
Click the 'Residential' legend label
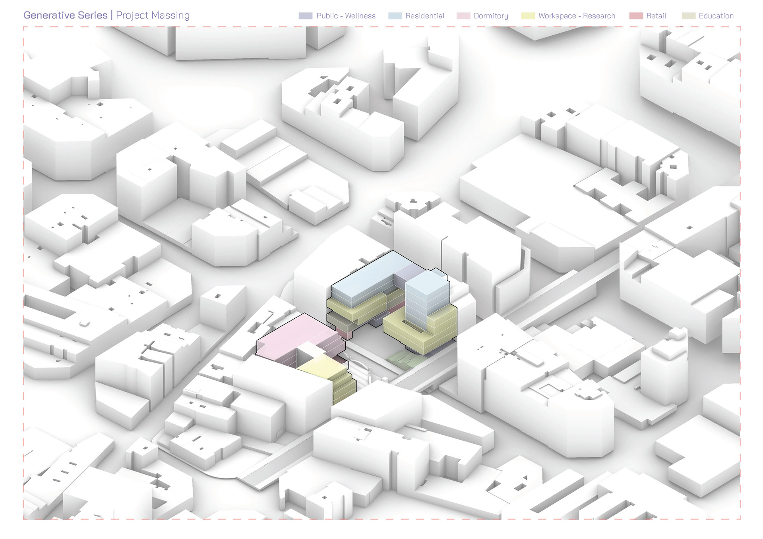tap(425, 16)
